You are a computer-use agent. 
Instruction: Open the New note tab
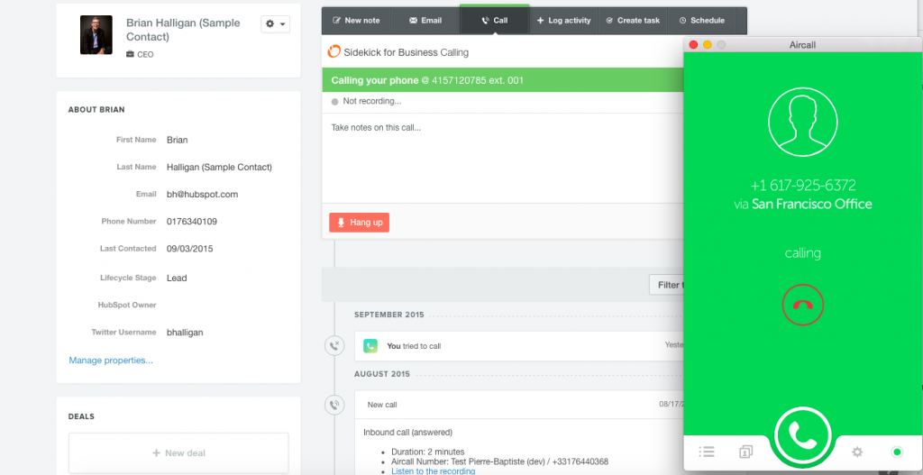pos(356,21)
